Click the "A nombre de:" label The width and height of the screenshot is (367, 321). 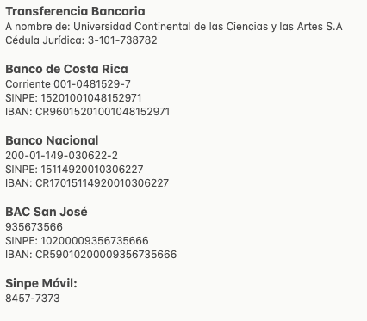point(38,27)
